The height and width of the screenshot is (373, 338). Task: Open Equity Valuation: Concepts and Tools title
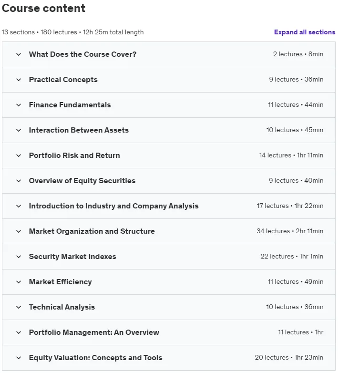[95, 358]
